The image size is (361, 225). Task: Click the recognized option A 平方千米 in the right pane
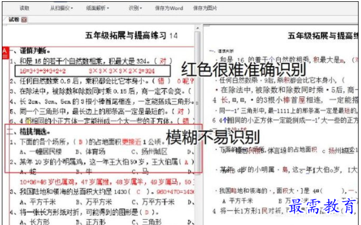(237, 201)
